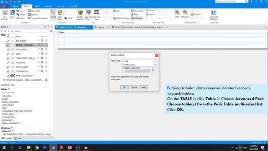Collapse the Windows section in Explorer

click(12, 128)
